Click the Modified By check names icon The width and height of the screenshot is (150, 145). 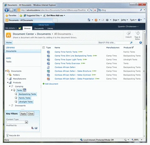[33, 128]
